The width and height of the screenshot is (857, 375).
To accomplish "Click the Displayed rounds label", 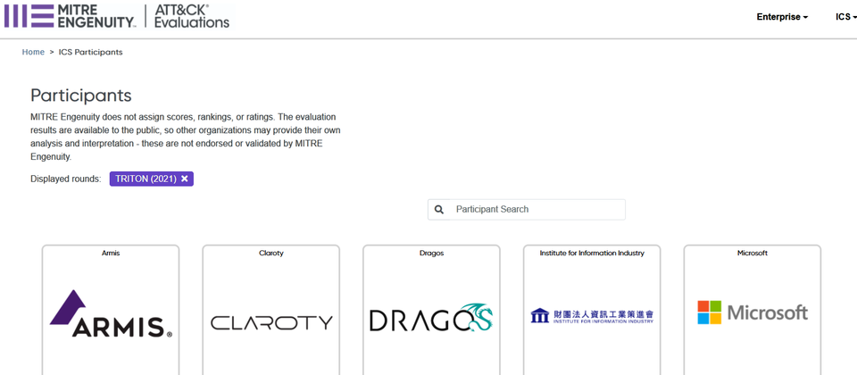I will click(x=65, y=179).
